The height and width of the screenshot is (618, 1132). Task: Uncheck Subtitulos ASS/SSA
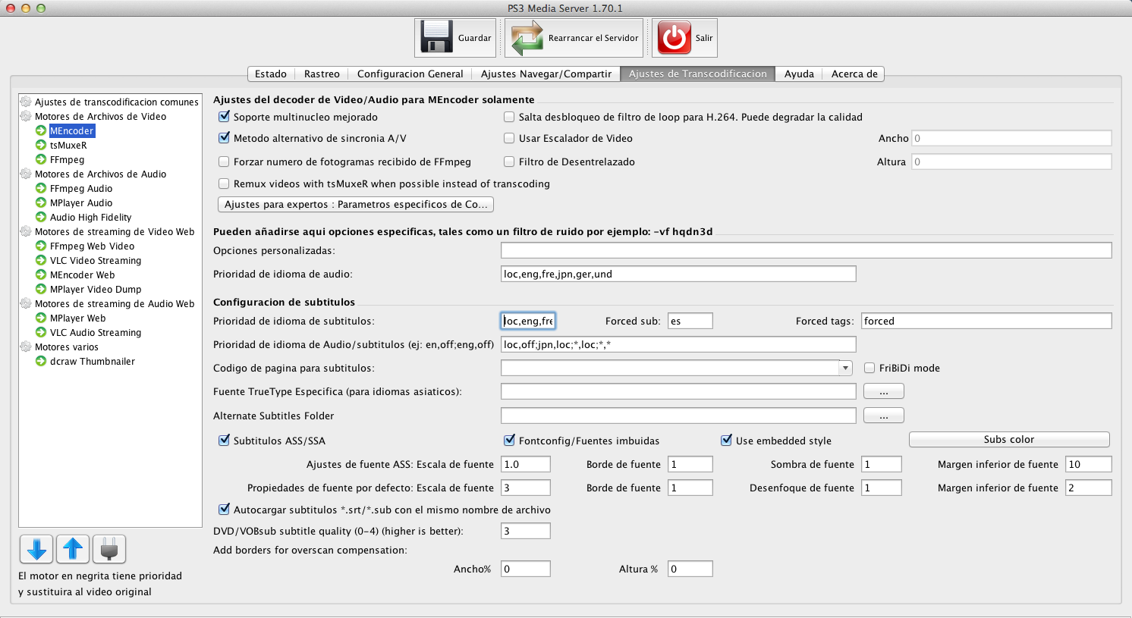[x=224, y=441]
